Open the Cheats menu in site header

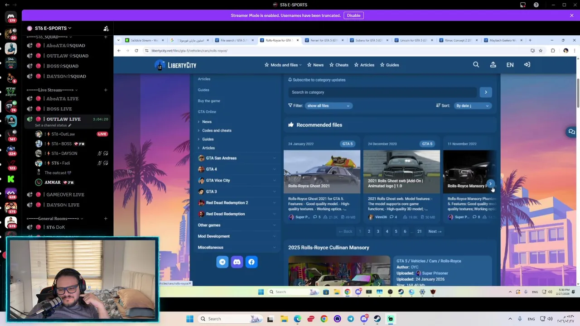point(339,65)
